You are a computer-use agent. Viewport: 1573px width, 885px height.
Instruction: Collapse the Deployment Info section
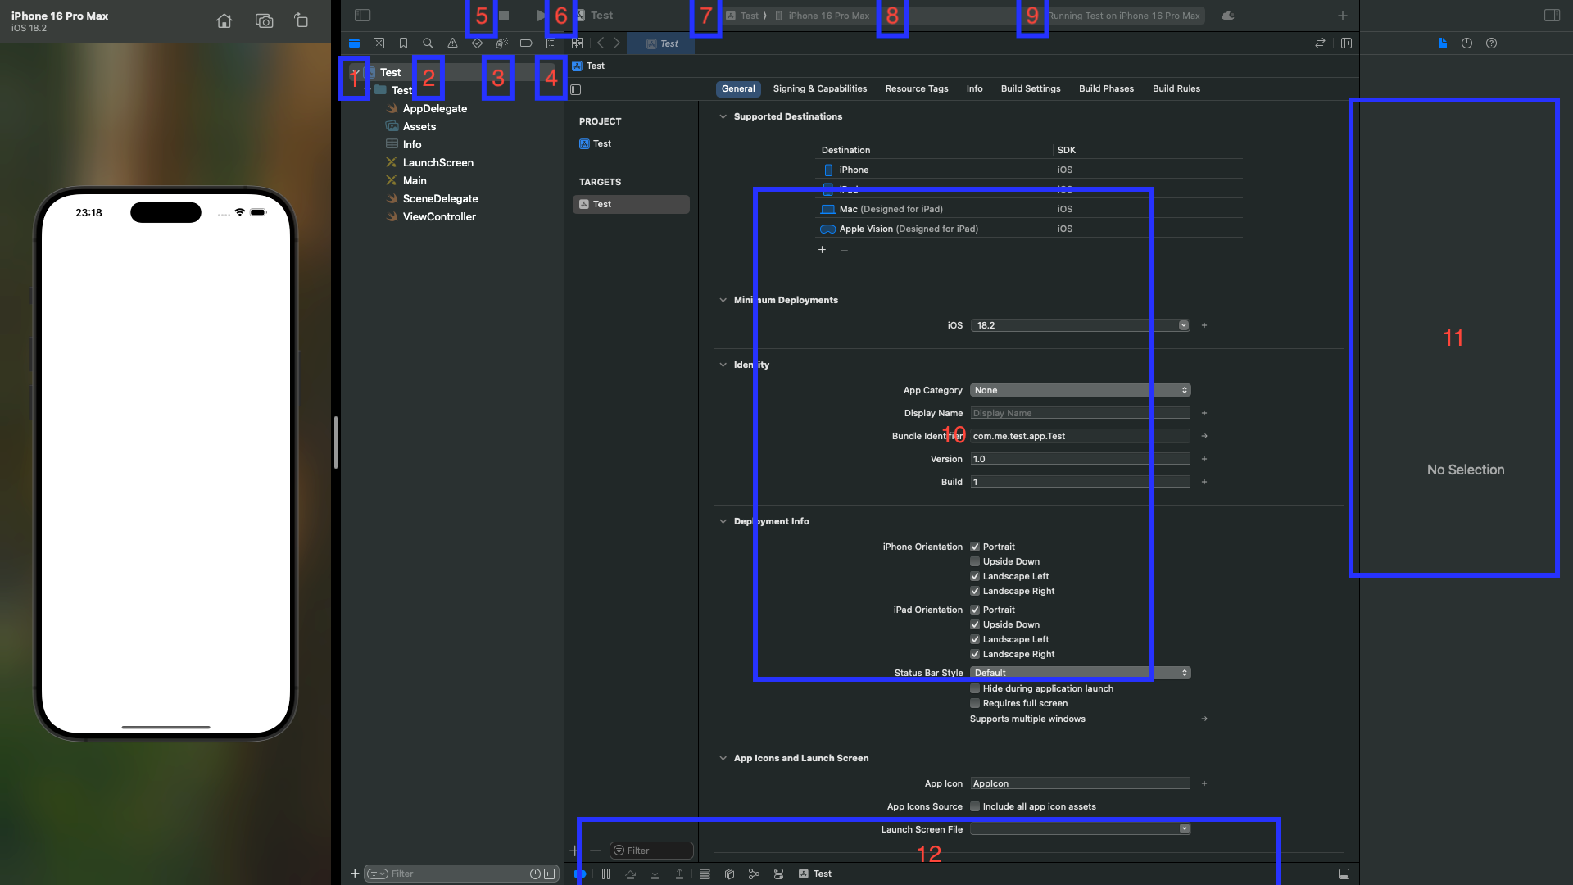(723, 521)
